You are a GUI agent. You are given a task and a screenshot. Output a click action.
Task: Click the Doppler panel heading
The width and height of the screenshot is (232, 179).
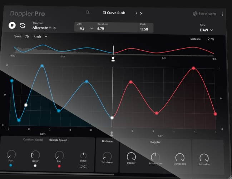[156, 142]
